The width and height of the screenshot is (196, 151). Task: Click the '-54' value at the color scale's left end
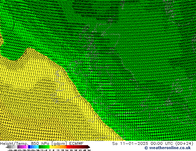click(x=10, y=150)
